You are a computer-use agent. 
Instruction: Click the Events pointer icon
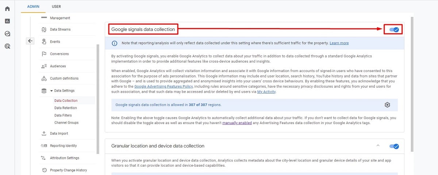click(x=44, y=41)
